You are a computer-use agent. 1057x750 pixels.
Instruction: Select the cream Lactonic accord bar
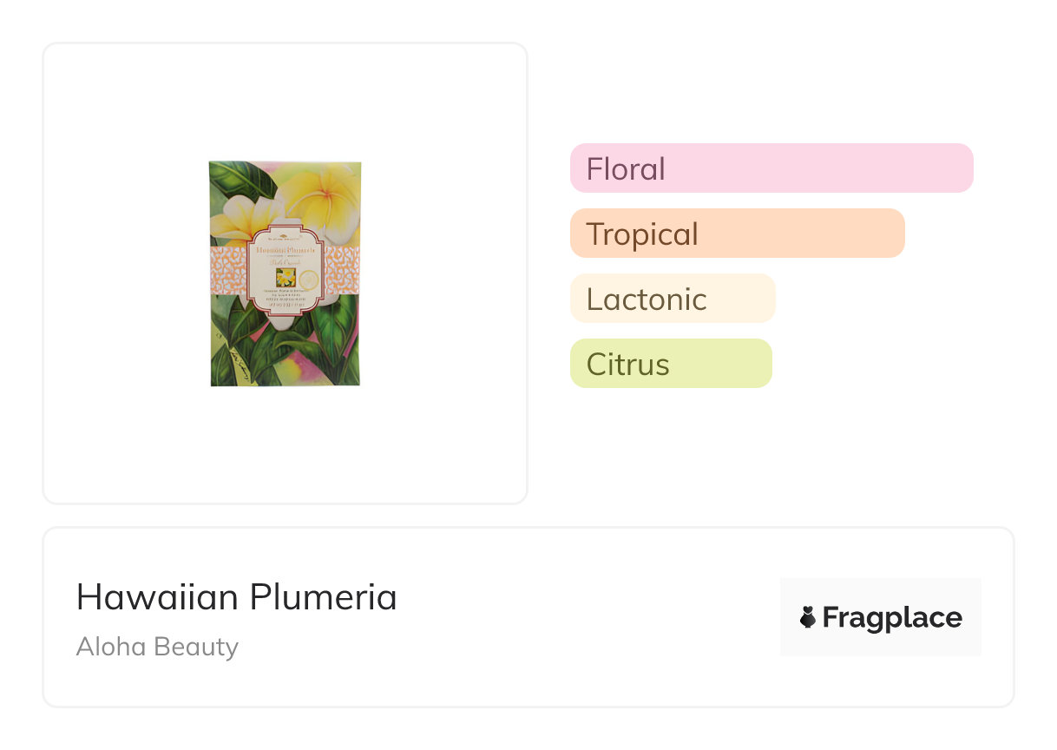pos(672,299)
